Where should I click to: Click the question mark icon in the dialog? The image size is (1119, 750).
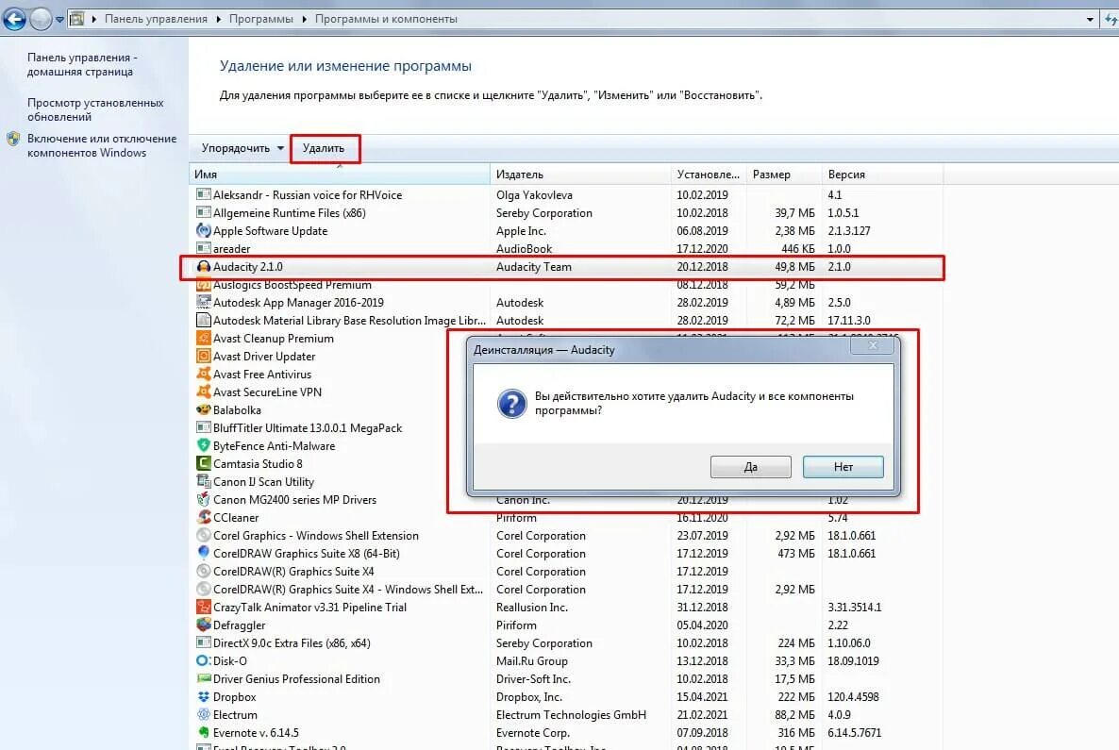[x=511, y=403]
